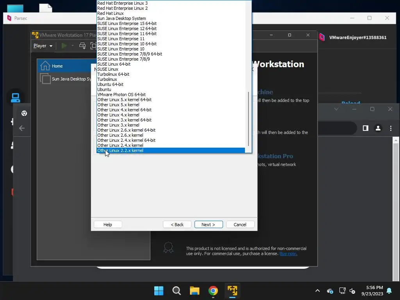Follow the Buy now link

coord(288,254)
